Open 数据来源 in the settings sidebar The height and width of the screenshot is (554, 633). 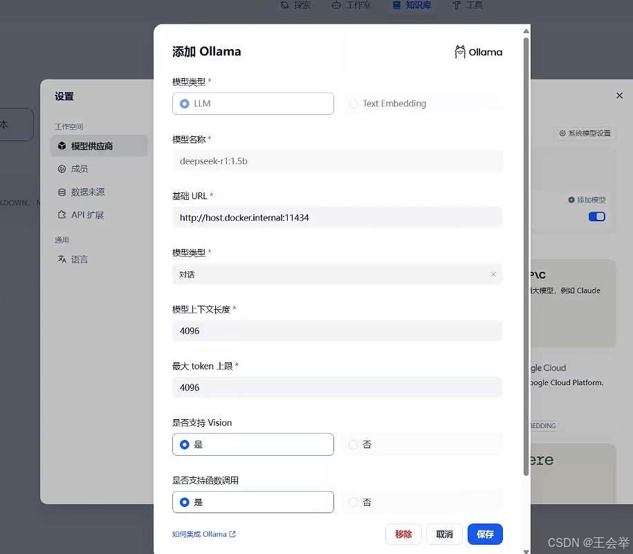pos(99,192)
